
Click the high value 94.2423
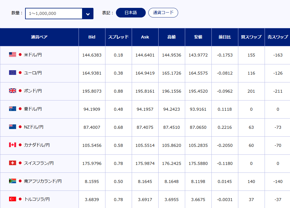[x=172, y=110]
